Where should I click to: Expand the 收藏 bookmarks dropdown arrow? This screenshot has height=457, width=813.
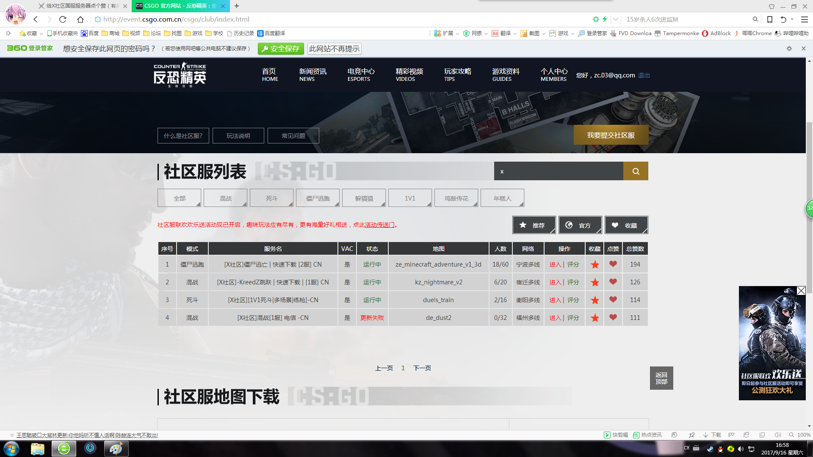(41, 33)
